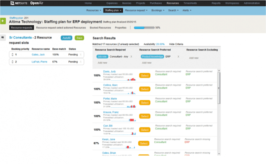Open the Timesheets top menu
The image size is (266, 164).
(x=190, y=3)
